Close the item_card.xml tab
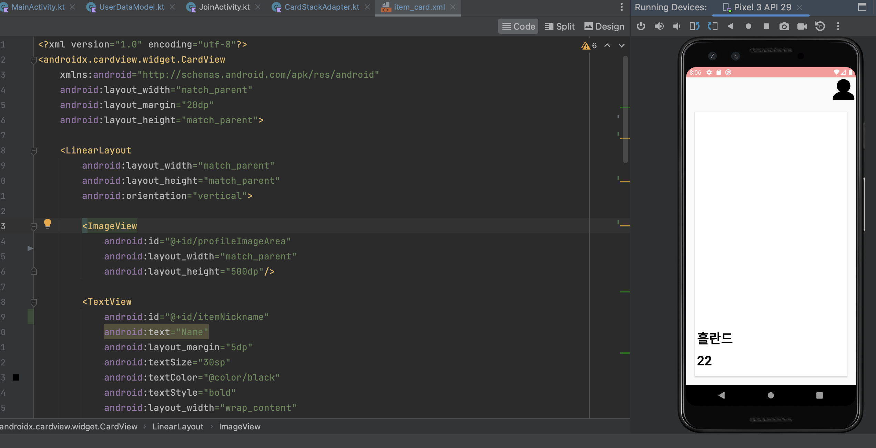The width and height of the screenshot is (876, 448). (x=453, y=7)
